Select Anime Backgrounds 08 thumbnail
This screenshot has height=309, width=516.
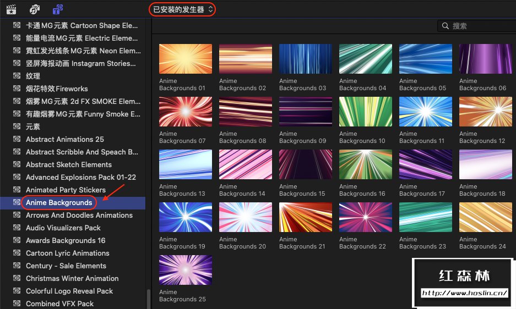(x=246, y=112)
